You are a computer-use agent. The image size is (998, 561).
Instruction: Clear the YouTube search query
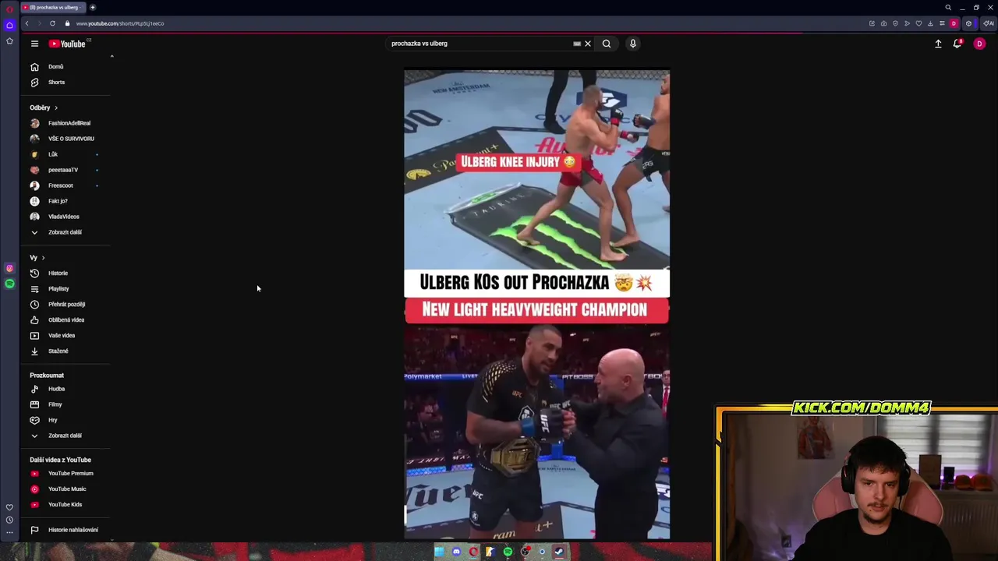[588, 44]
